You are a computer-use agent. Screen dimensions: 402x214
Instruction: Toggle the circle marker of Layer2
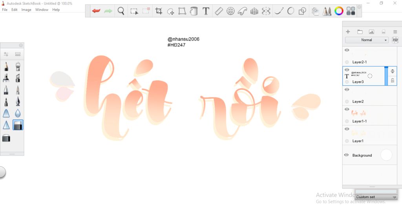click(347, 101)
